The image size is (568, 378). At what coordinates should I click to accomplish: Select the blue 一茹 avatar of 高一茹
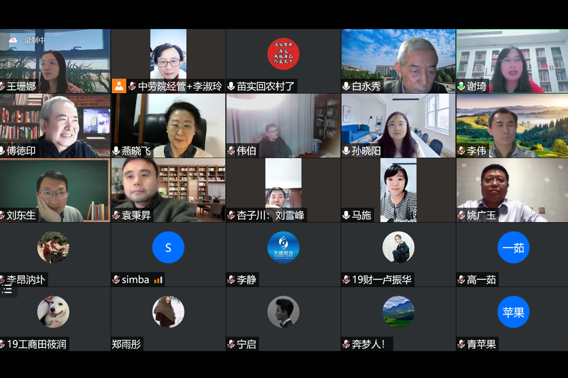513,247
